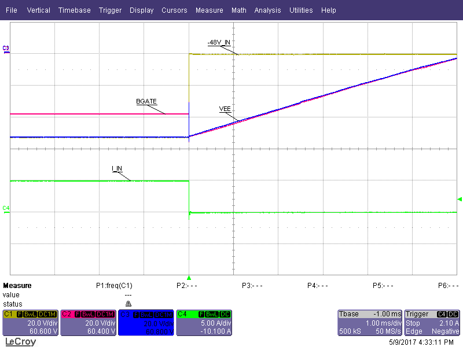The image size is (463, 347).
Task: Click the C1 channel descriptor box
Action: click(x=30, y=323)
